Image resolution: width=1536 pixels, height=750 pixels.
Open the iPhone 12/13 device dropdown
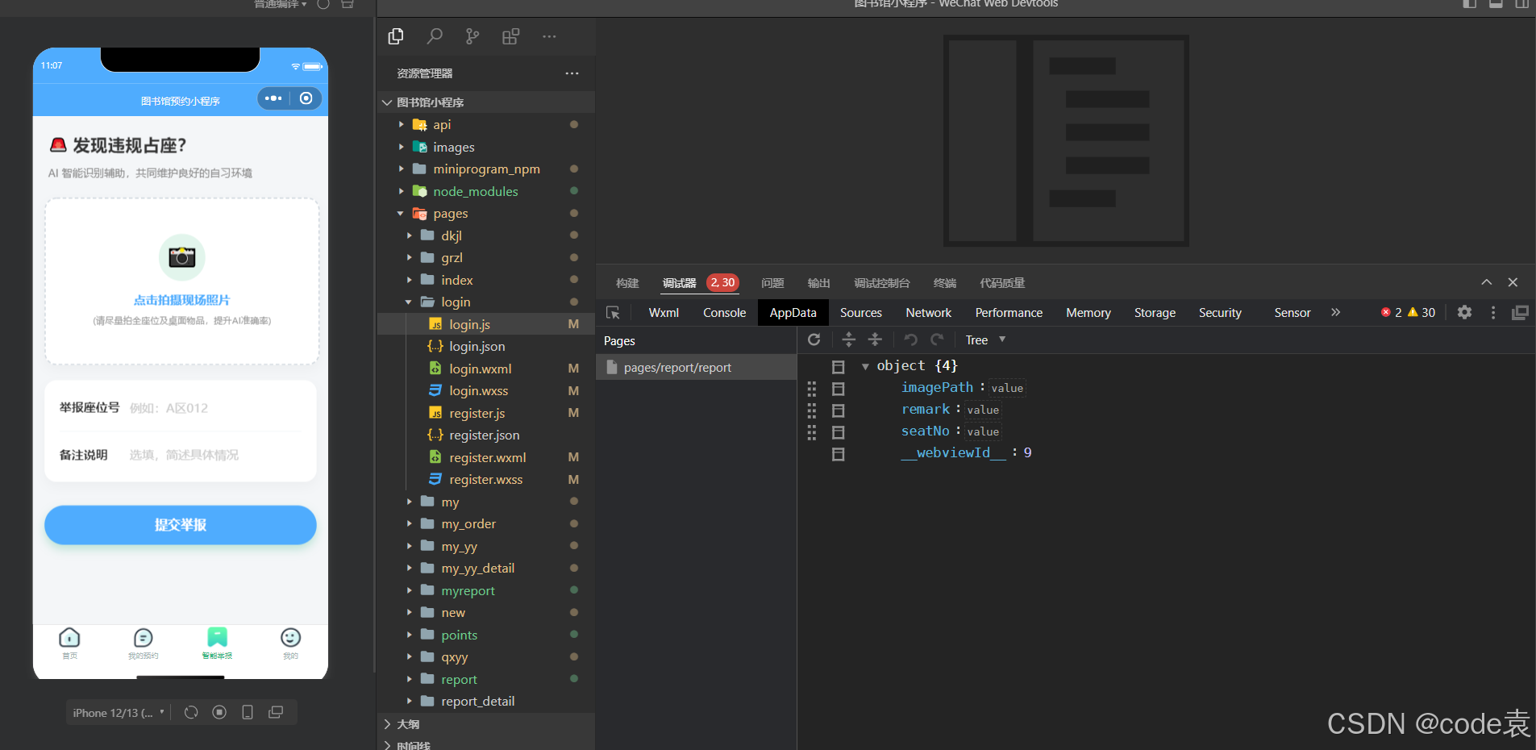pyautogui.click(x=119, y=713)
